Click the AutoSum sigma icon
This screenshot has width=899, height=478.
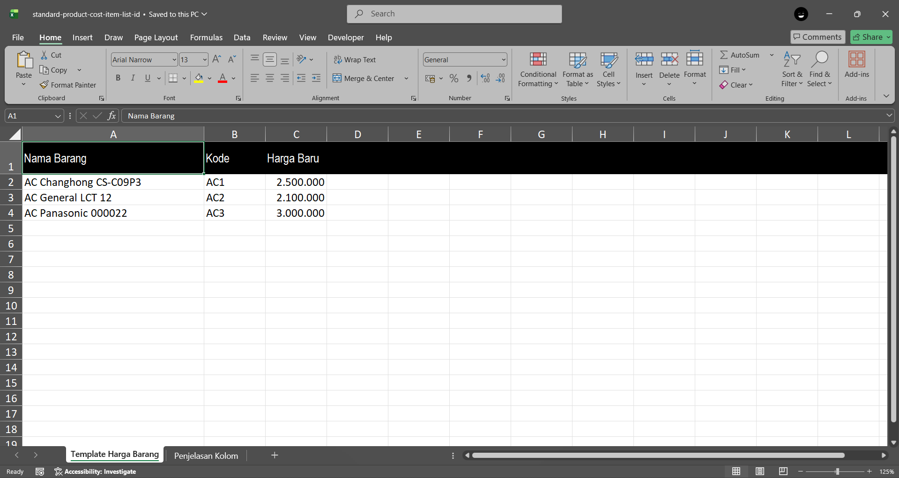724,55
